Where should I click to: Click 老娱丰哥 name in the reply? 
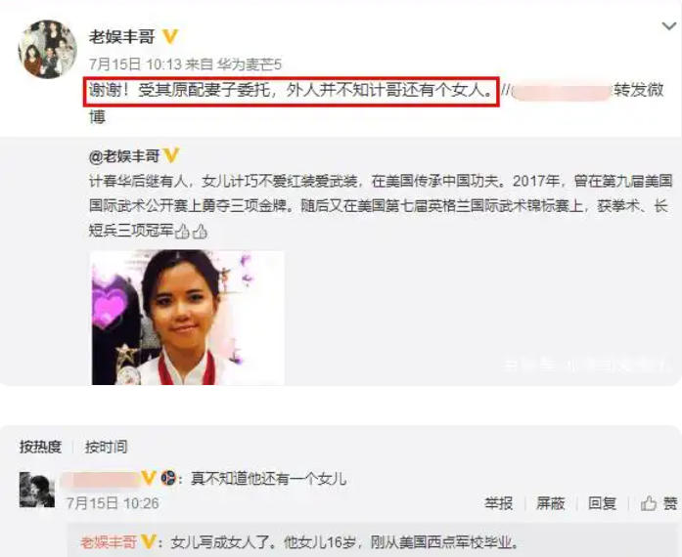tap(109, 542)
